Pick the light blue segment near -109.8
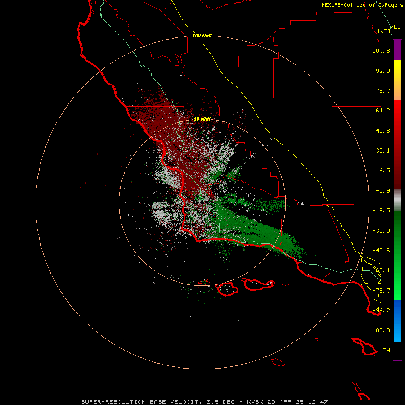 (397, 332)
